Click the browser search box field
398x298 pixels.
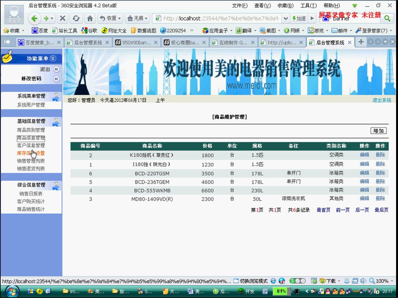coord(351,18)
